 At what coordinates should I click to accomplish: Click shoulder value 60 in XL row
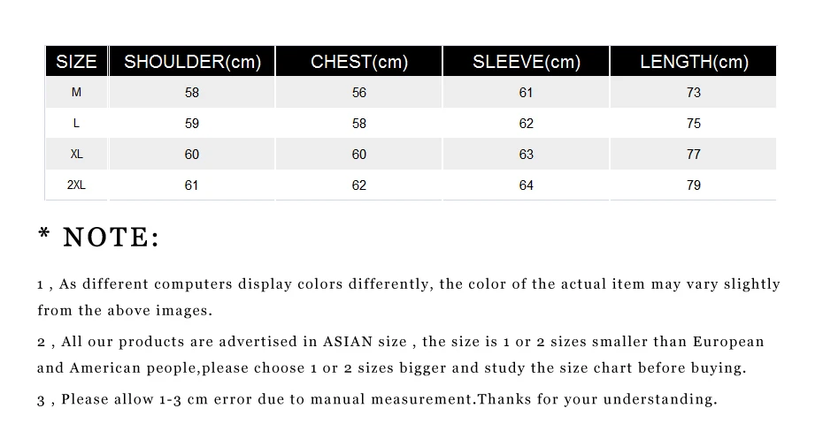click(x=192, y=154)
